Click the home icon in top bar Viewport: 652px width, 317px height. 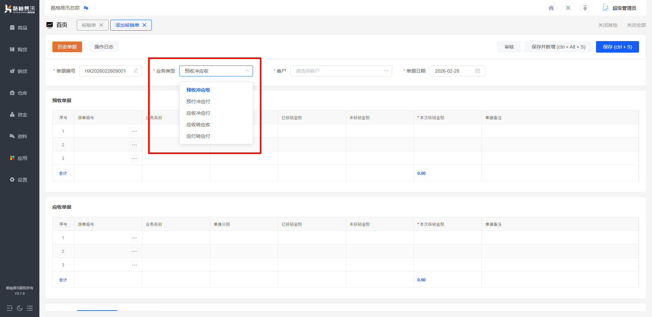click(551, 8)
